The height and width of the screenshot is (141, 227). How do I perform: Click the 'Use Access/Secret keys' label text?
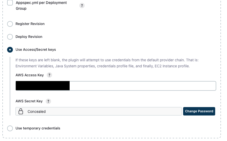[x=36, y=49]
